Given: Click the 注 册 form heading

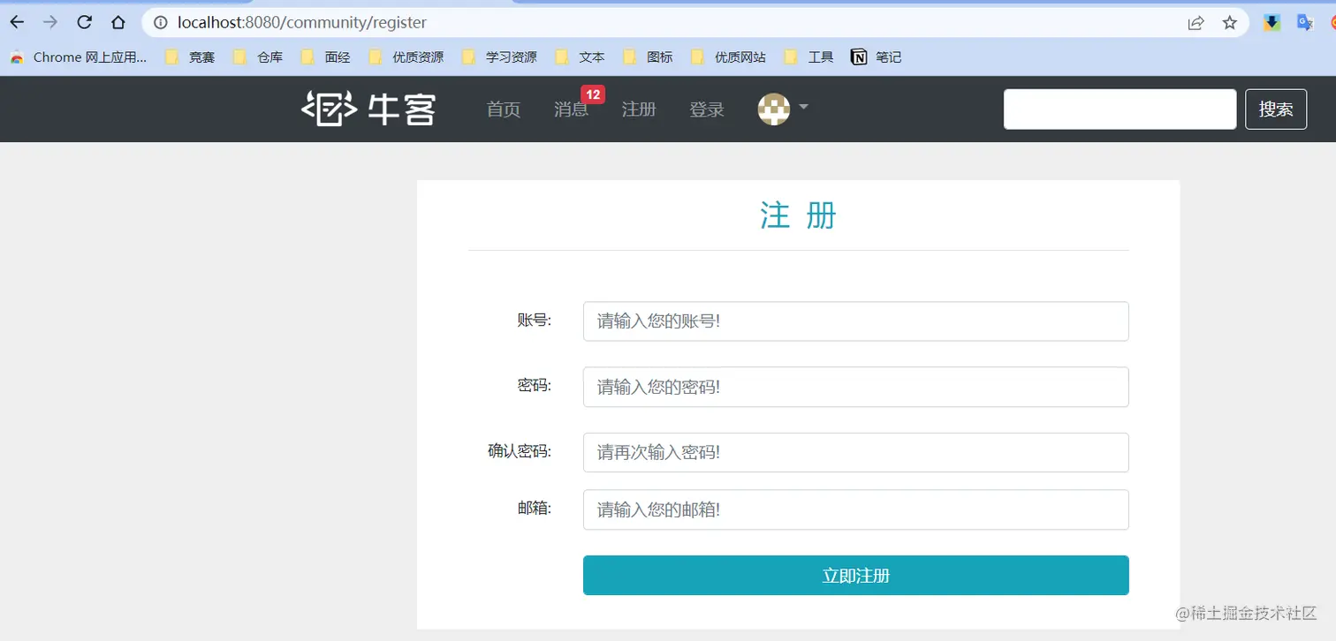Looking at the screenshot, I should tap(798, 215).
